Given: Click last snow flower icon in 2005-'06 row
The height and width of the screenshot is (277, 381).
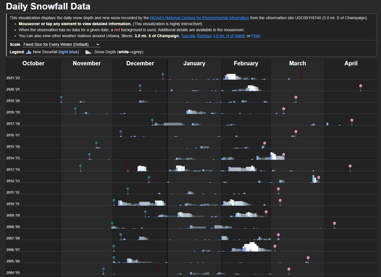Looking at the screenshot, I should coord(308,258).
